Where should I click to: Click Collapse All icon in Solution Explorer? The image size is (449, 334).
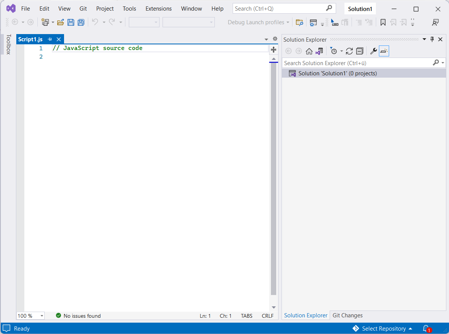point(360,51)
